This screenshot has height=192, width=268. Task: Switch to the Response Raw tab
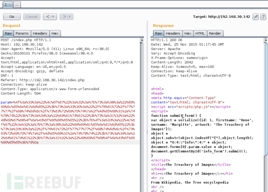click(158, 33)
